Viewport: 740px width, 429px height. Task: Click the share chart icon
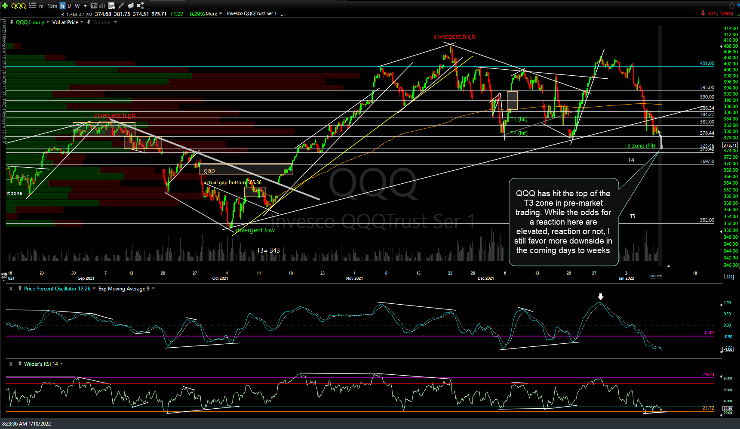[140, 6]
